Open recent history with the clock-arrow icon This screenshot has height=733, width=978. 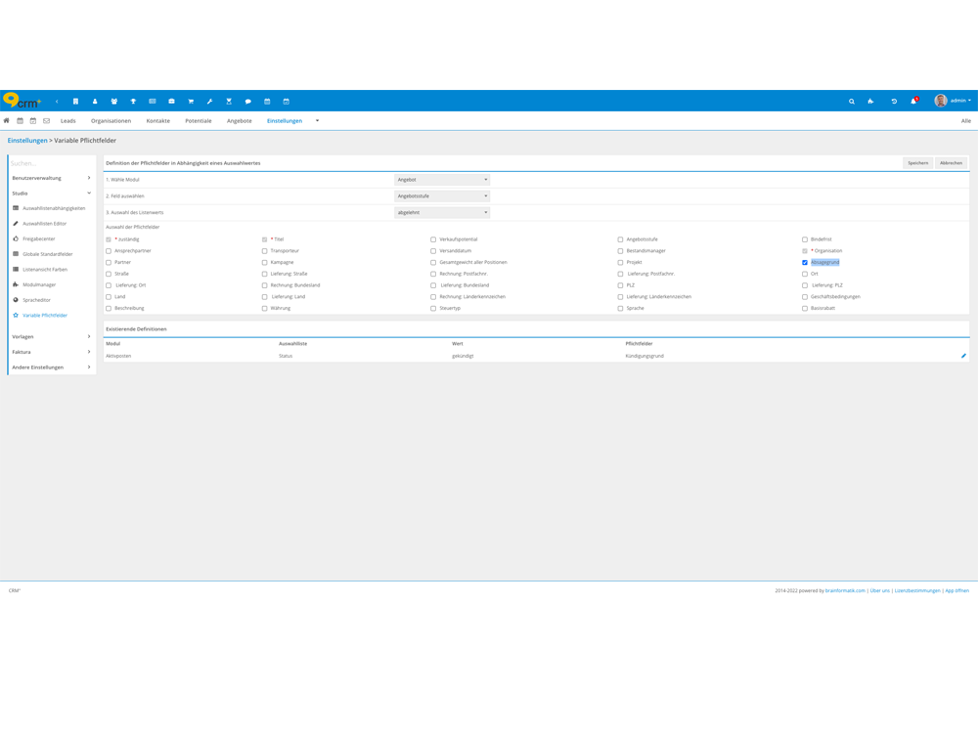[x=895, y=101]
